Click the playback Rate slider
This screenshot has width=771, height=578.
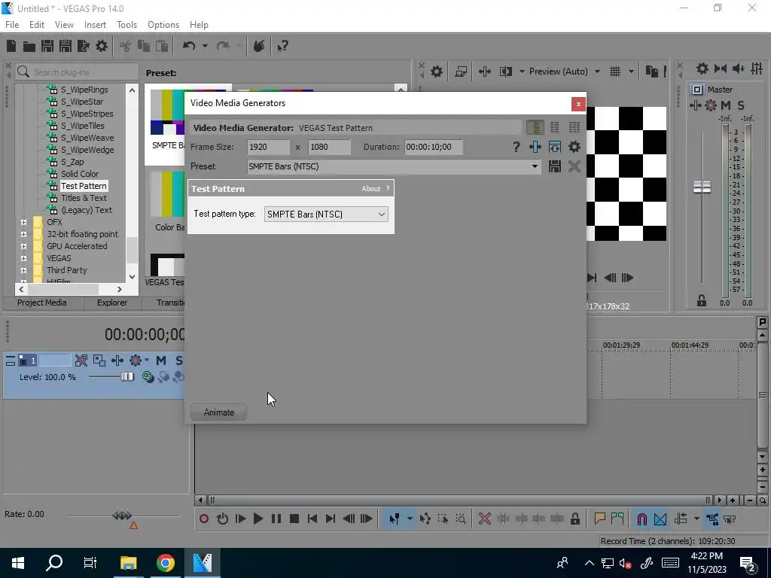[122, 516]
